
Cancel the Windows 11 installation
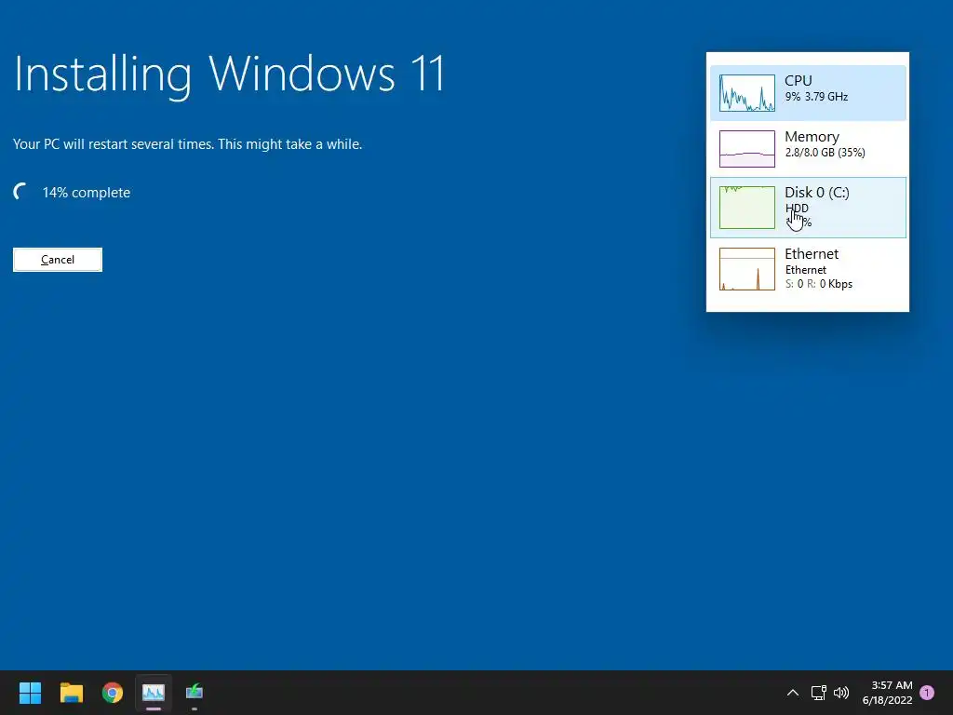(58, 260)
